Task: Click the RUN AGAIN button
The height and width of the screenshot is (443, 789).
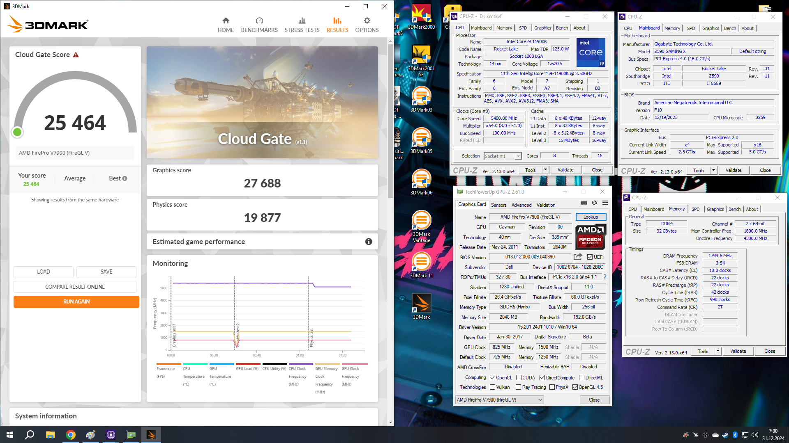Action: point(76,301)
